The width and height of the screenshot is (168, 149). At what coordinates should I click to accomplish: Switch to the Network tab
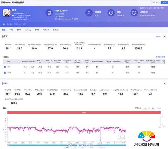(46, 30)
